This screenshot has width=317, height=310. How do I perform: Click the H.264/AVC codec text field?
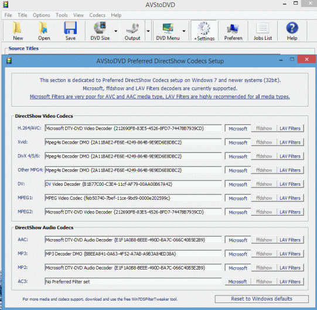pos(133,128)
